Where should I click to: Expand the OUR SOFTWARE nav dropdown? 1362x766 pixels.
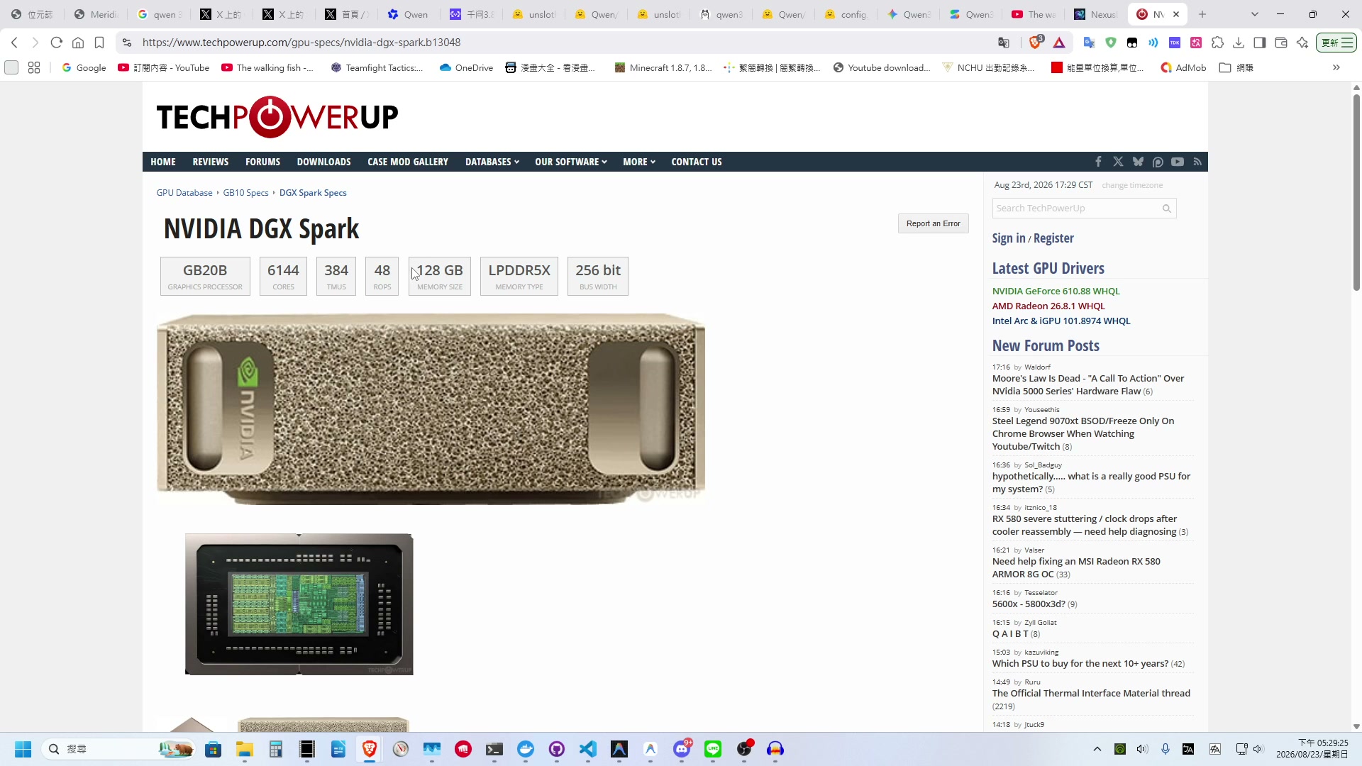pyautogui.click(x=571, y=162)
